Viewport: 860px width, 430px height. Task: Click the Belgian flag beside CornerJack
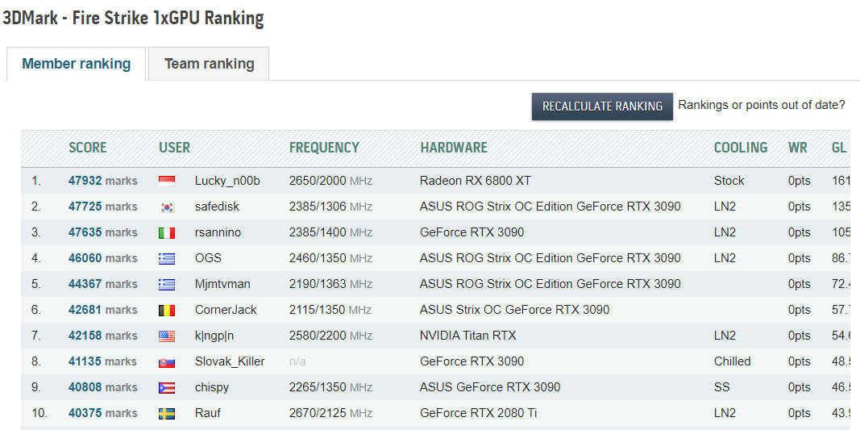click(x=167, y=310)
